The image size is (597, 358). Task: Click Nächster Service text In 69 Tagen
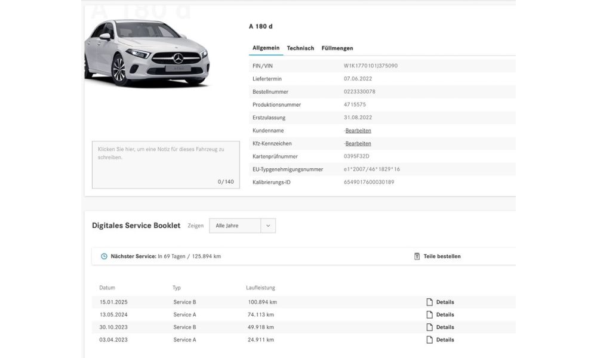pyautogui.click(x=171, y=257)
